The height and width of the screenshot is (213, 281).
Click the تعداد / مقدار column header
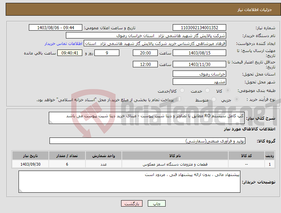point(67,156)
